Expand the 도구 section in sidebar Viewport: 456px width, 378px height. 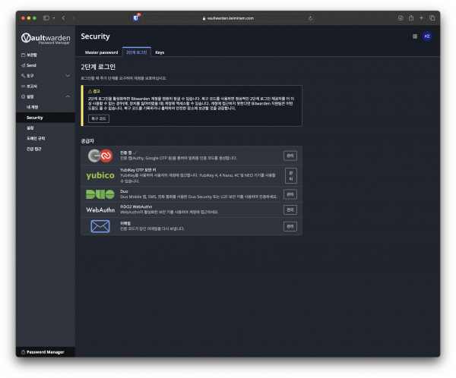click(x=68, y=76)
